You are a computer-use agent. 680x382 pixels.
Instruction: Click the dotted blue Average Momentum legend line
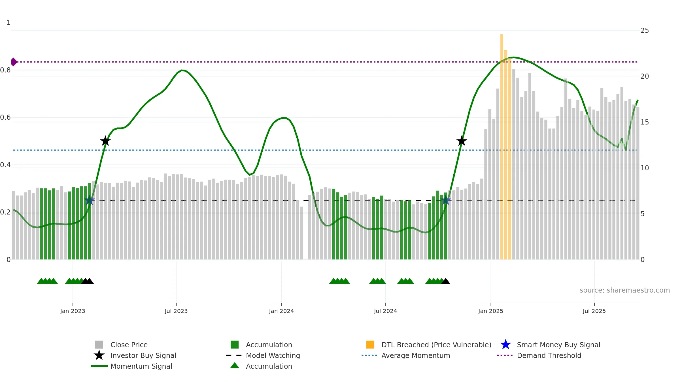tap(369, 355)
